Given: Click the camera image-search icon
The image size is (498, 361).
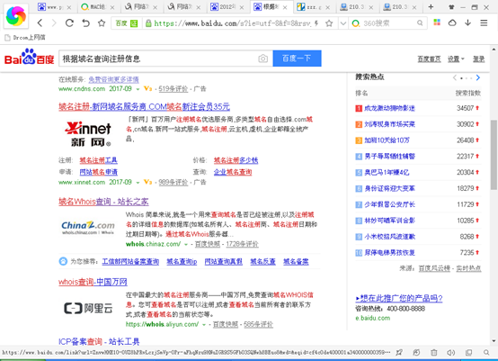Looking at the screenshot, I should (263, 59).
